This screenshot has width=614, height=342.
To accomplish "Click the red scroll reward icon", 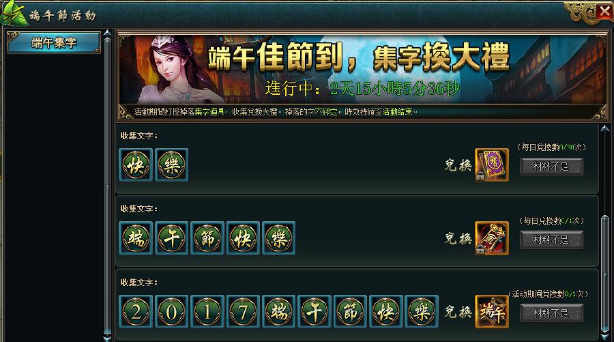I will point(491,238).
